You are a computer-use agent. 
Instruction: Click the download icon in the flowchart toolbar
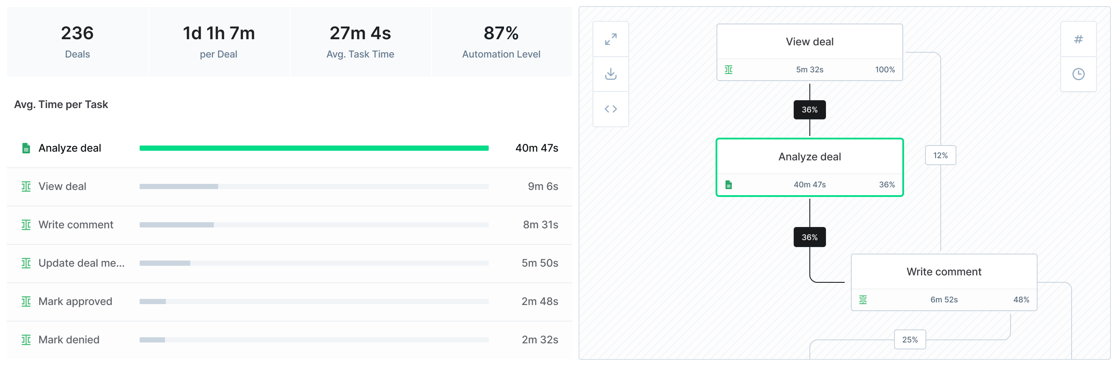click(610, 74)
